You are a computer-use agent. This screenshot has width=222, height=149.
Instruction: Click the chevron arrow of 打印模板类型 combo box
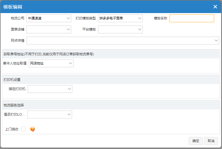(x=140, y=18)
